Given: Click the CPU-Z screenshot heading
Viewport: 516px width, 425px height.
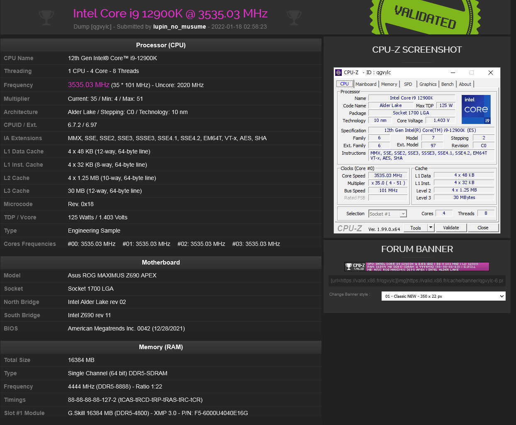Looking at the screenshot, I should 417,50.
